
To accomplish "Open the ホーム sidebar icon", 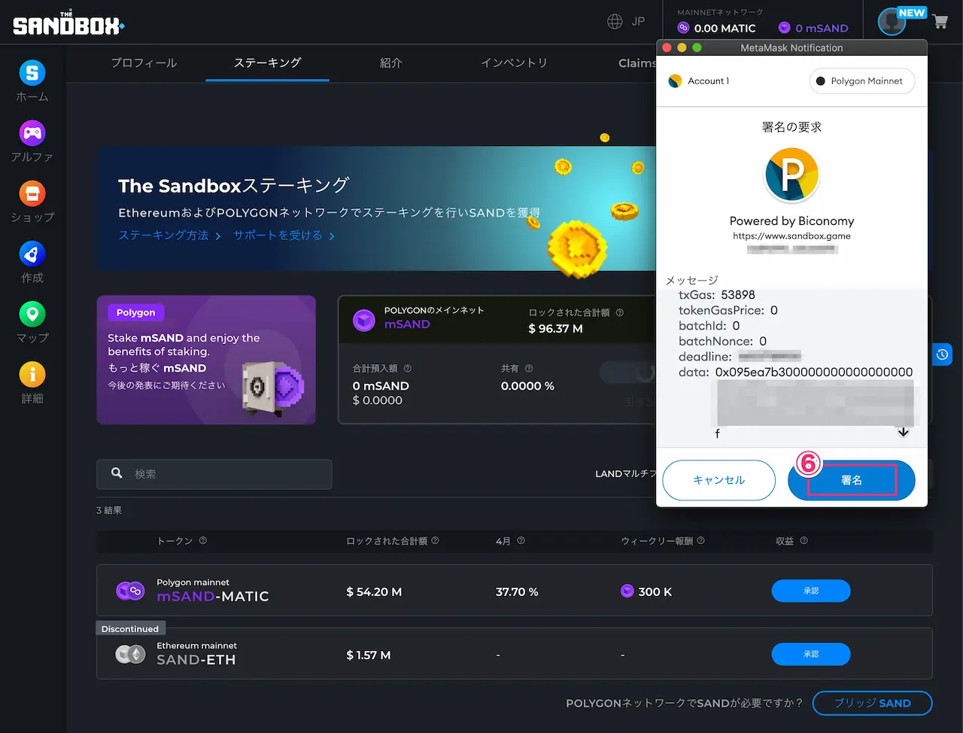I will (x=32, y=73).
